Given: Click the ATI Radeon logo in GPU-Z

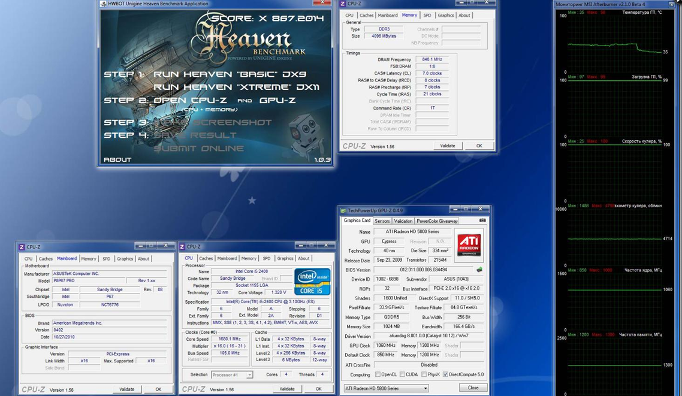Looking at the screenshot, I should [469, 244].
